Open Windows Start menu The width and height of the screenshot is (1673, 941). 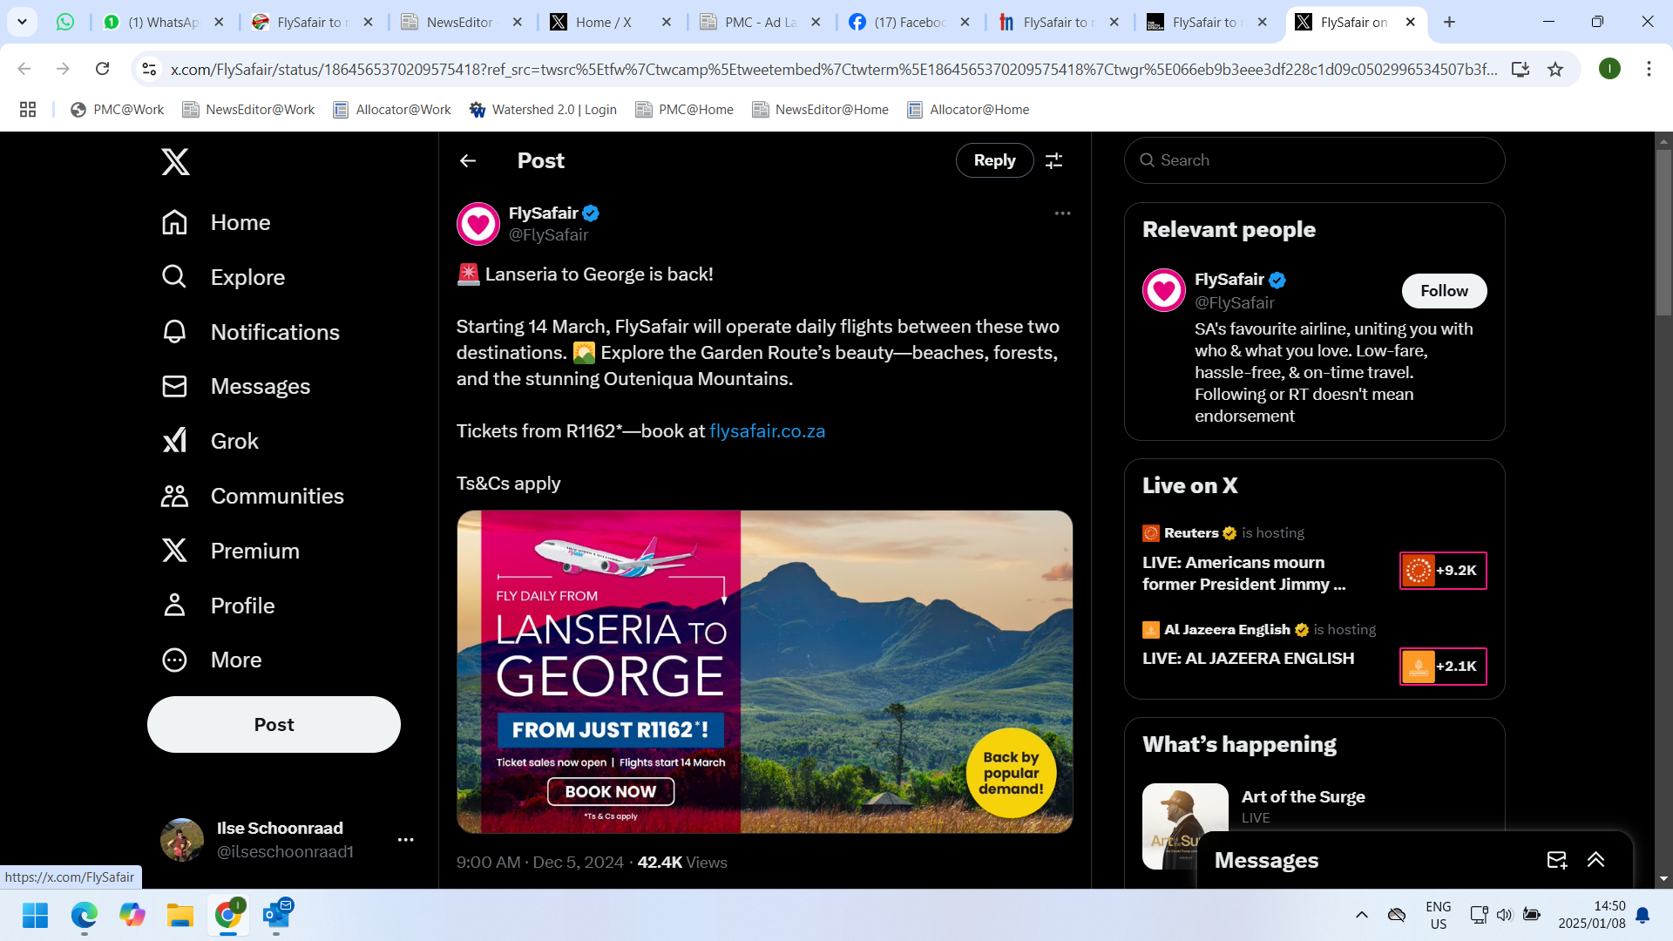pos(36,915)
